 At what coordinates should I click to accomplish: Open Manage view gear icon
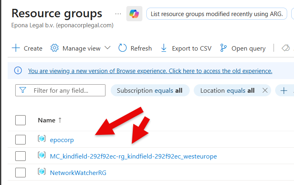[x=55, y=48]
